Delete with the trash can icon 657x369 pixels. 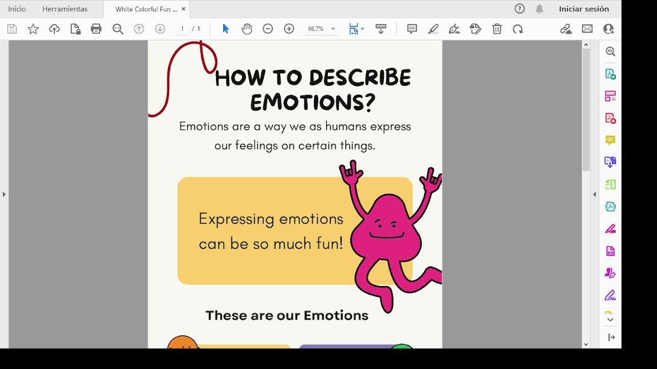coord(497,29)
